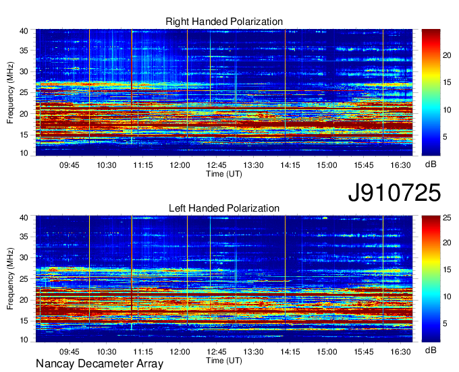This screenshot has width=459, height=372.
Task: Select the J910725 observation label
Action: [394, 193]
